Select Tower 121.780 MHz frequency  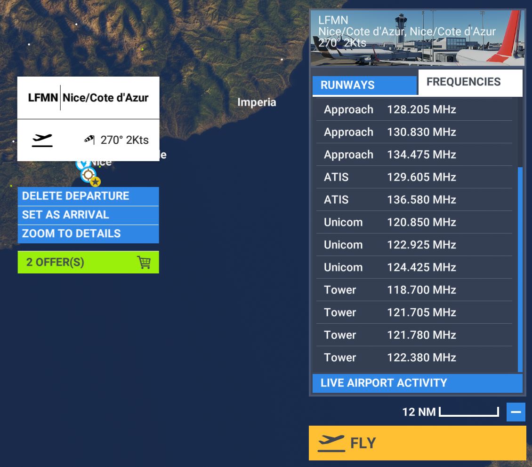click(x=414, y=335)
